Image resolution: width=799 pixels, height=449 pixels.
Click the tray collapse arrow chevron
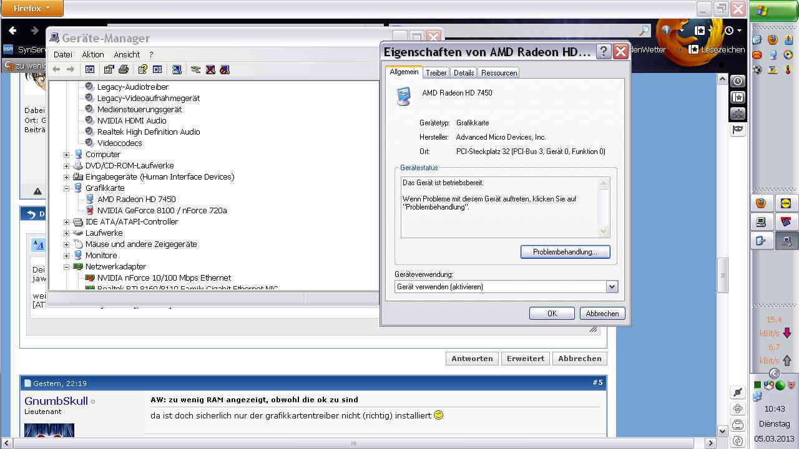click(x=774, y=373)
